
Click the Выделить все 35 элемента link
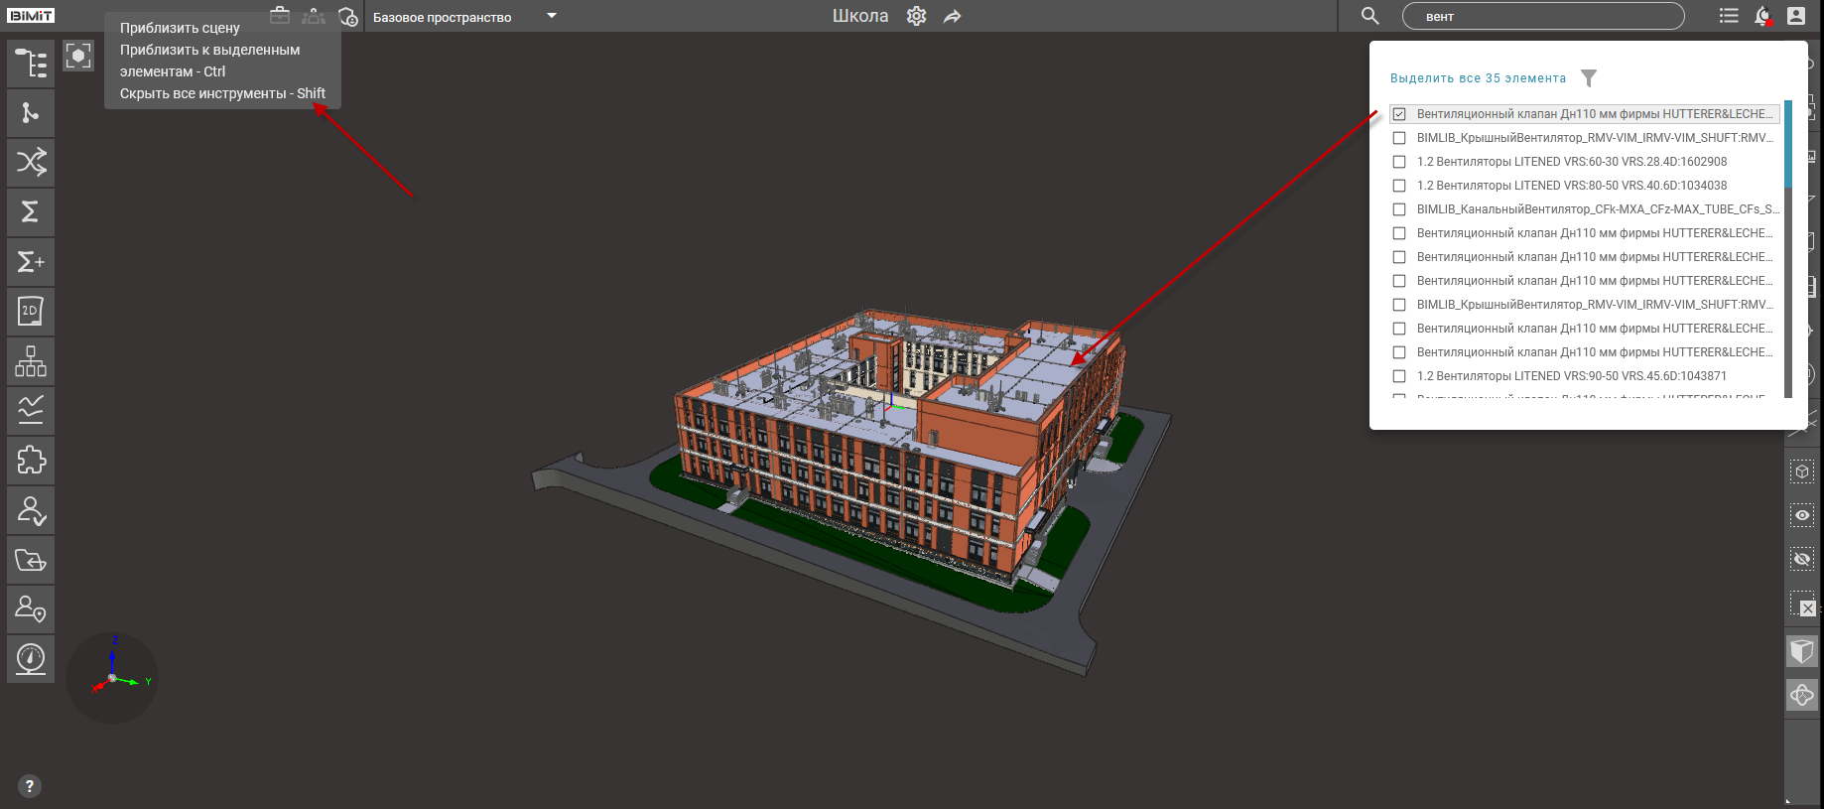[x=1478, y=78]
